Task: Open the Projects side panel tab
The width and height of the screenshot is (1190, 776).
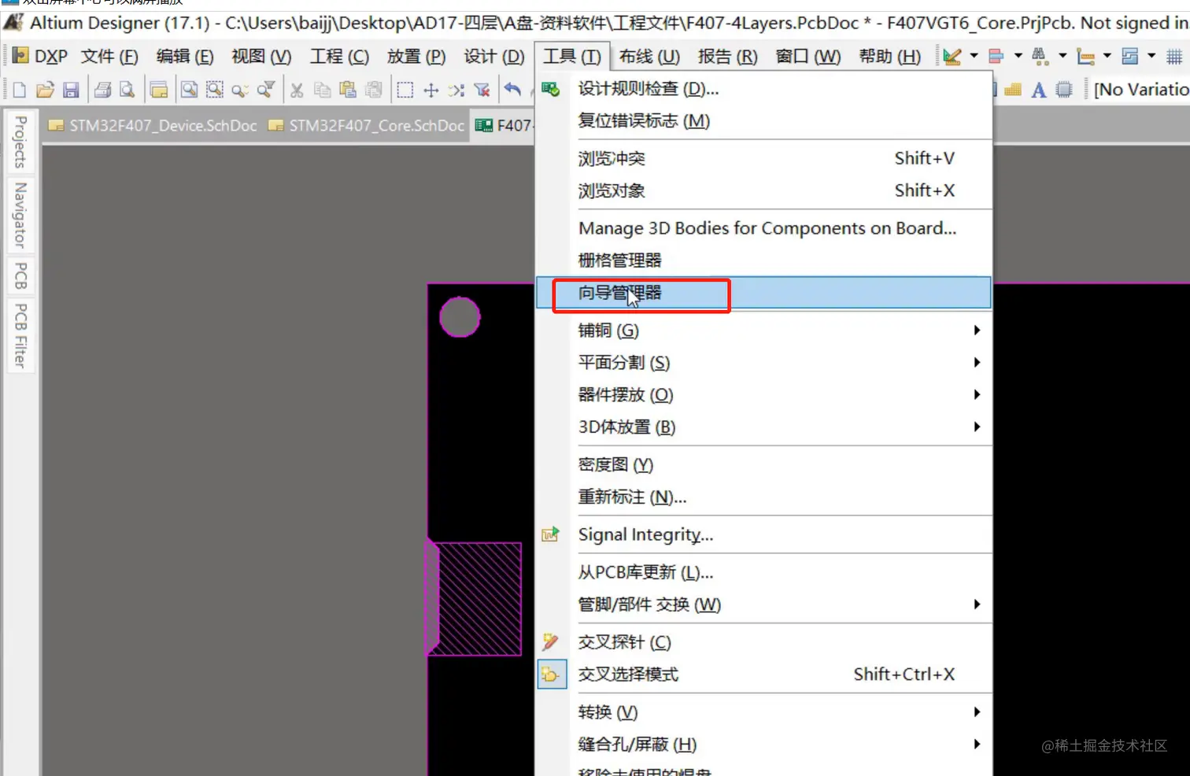Action: [20, 142]
